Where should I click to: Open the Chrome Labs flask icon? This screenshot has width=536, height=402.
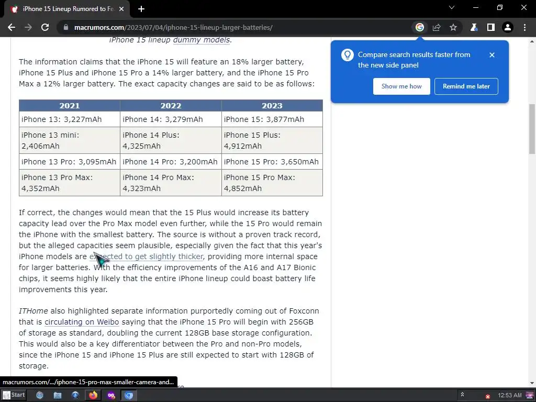tap(474, 27)
